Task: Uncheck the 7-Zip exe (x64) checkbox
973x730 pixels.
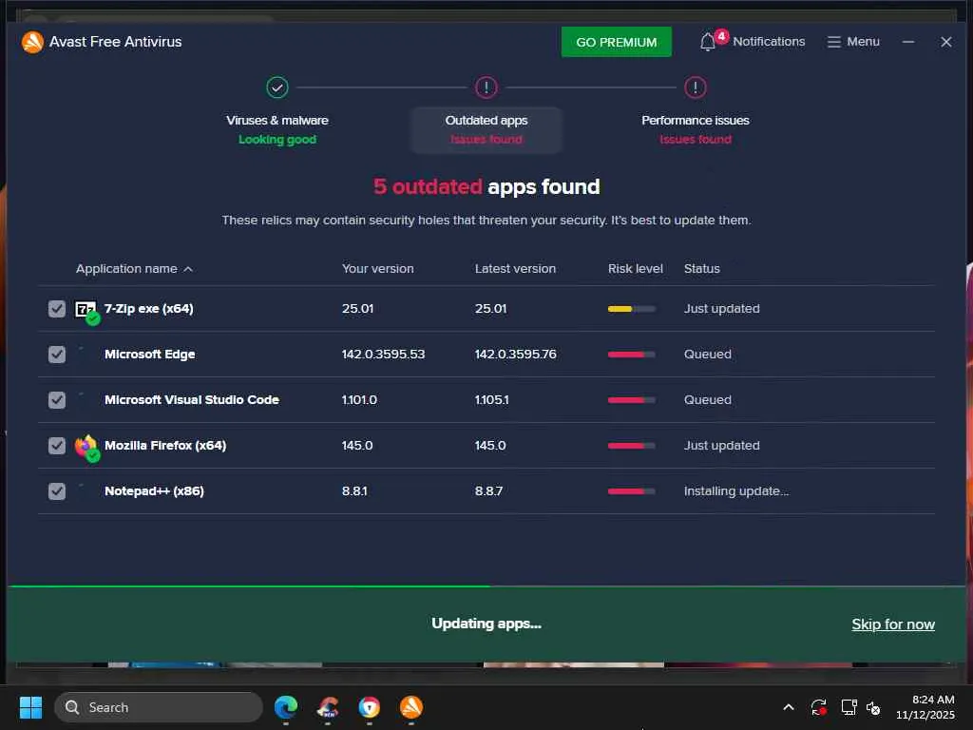Action: click(x=56, y=309)
